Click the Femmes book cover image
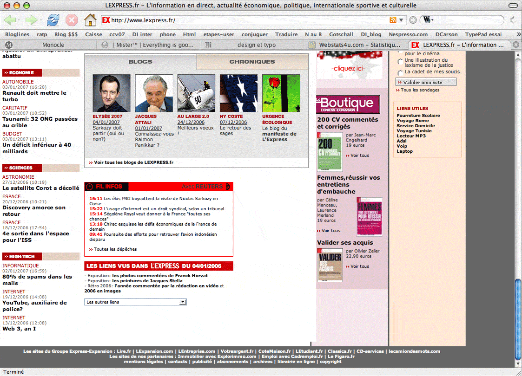Viewport: 522px width, 376px height. [369, 217]
